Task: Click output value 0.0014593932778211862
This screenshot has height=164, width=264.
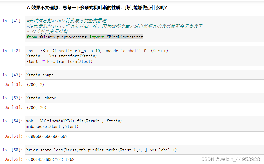Action: click(50, 159)
